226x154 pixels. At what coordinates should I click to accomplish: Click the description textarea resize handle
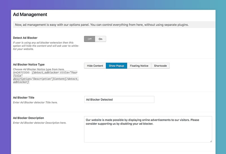pos(211,141)
